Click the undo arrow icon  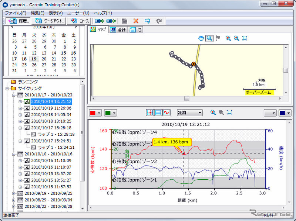(x=147, y=21)
